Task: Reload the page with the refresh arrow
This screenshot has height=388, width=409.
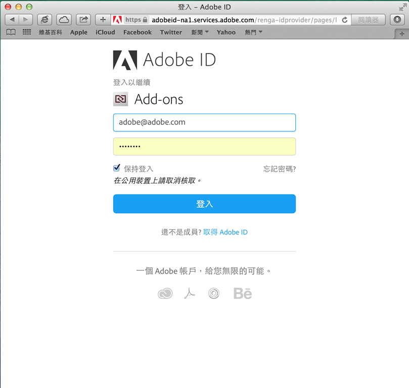Action: pyautogui.click(x=345, y=20)
